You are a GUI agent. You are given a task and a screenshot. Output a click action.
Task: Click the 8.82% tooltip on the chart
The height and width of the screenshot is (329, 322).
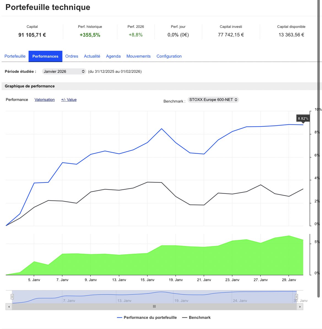(303, 118)
